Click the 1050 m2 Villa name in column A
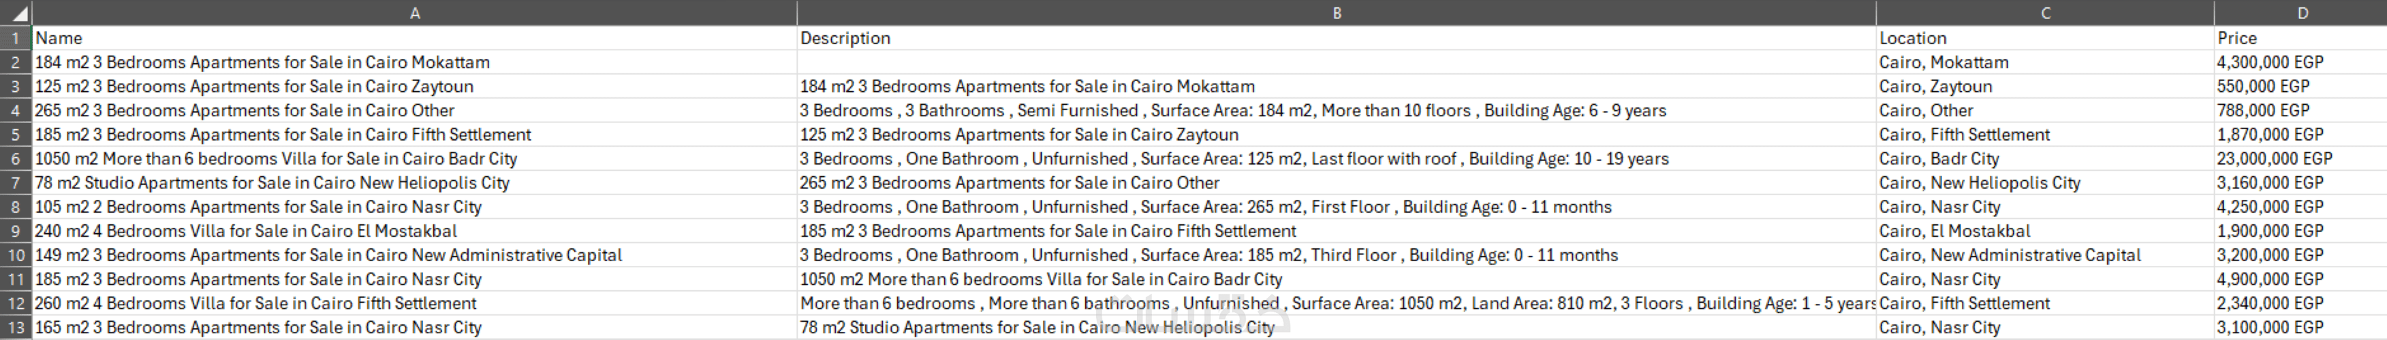This screenshot has width=2387, height=340. (276, 159)
